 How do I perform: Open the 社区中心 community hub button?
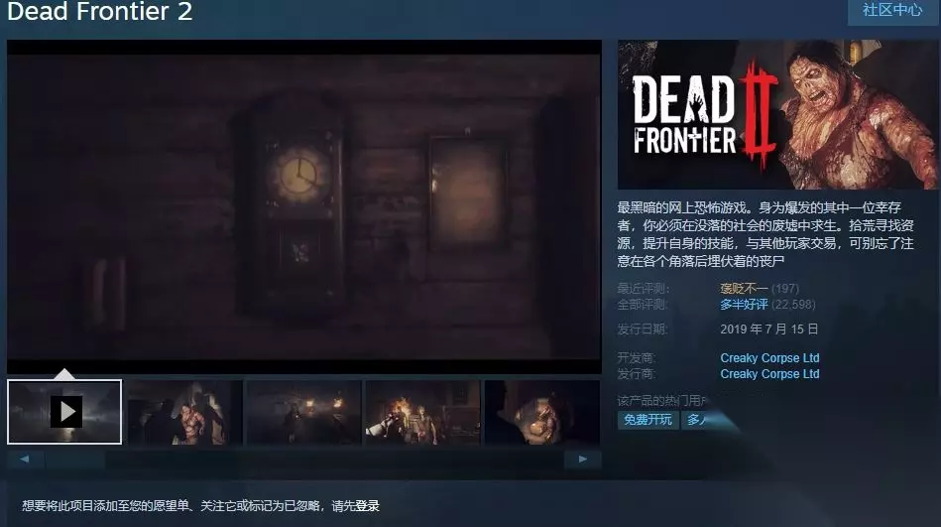coord(892,10)
